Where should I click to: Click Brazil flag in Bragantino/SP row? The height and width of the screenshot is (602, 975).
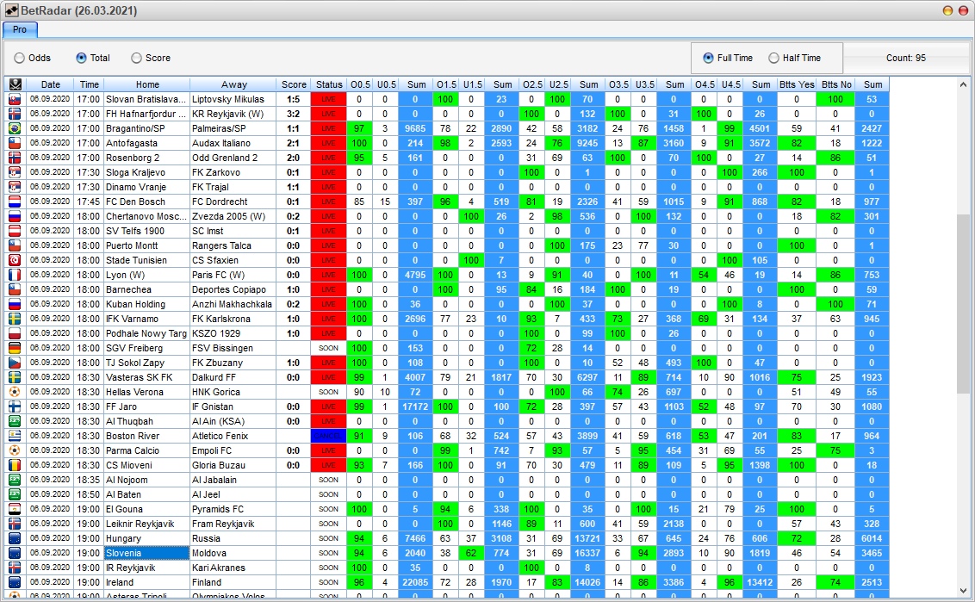[x=15, y=128]
